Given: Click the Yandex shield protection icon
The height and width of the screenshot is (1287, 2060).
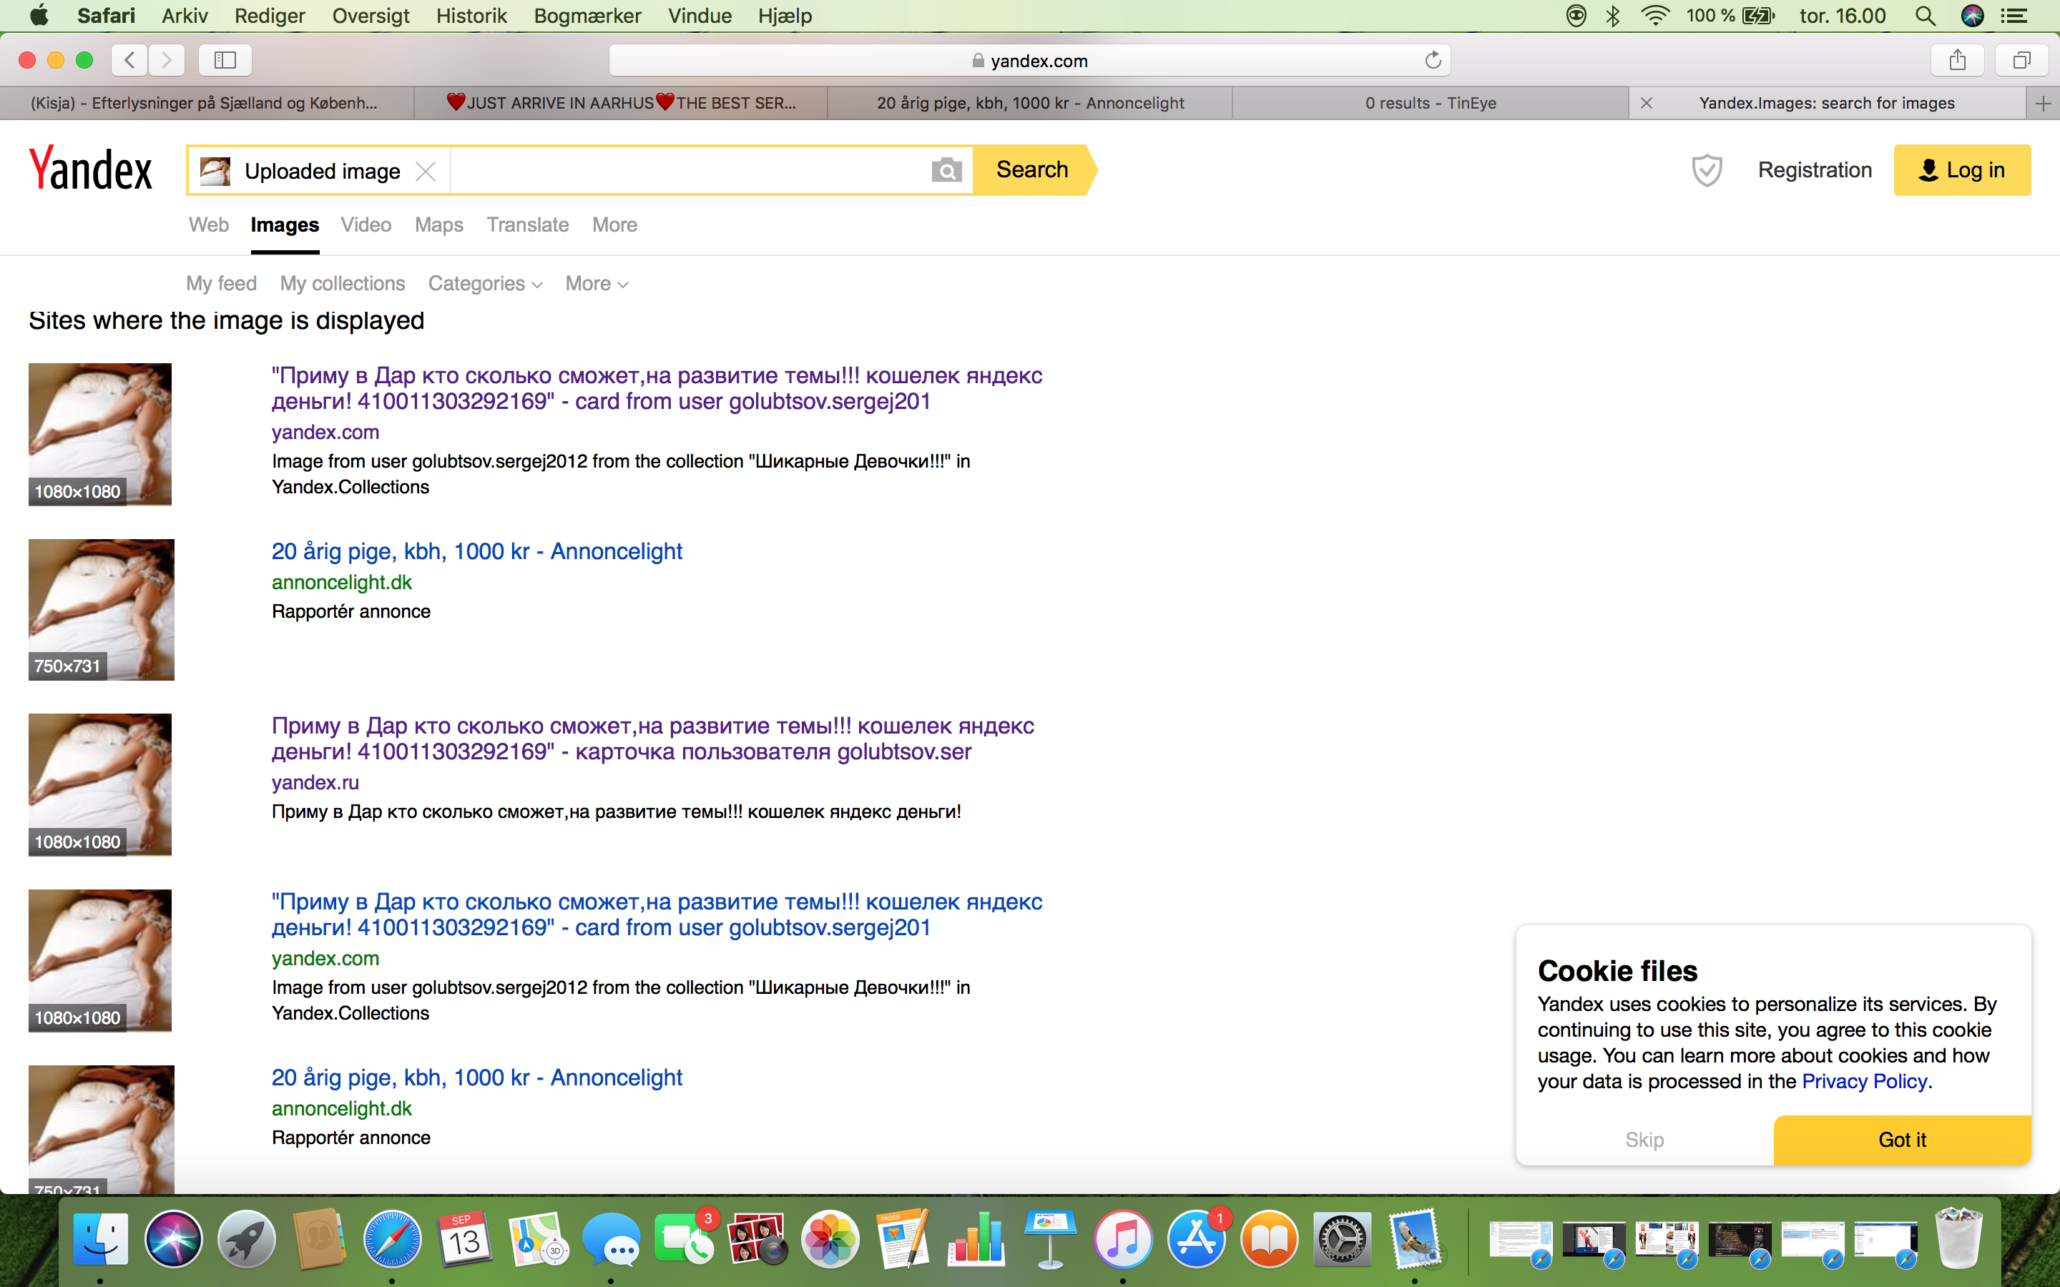Looking at the screenshot, I should click(1707, 170).
